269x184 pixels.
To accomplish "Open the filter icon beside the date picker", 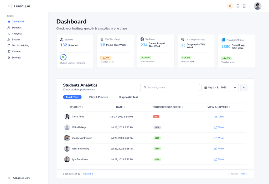I will click(x=244, y=87).
